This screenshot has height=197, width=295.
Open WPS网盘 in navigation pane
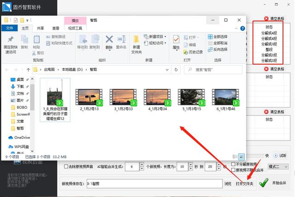point(18,147)
